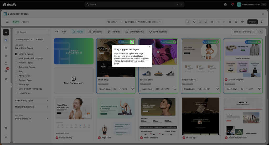
Task: Close the Why suggest this layout popup
Action: click(149, 47)
